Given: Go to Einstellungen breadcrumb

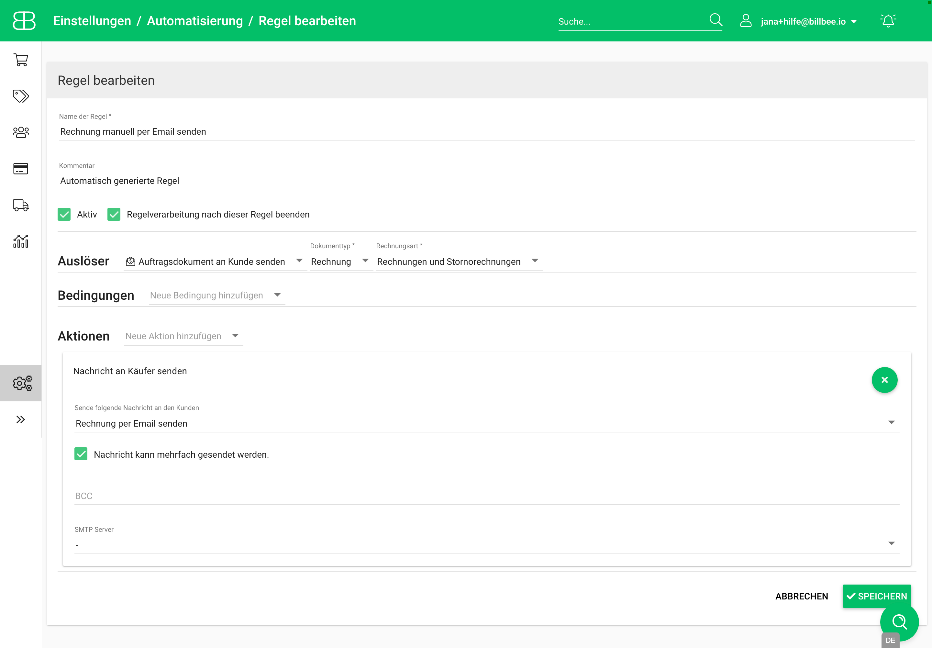Looking at the screenshot, I should pyautogui.click(x=92, y=21).
